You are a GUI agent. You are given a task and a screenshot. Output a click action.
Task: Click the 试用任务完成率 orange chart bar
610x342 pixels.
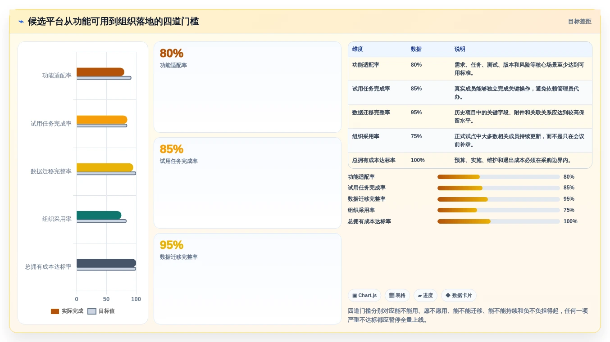pyautogui.click(x=102, y=120)
